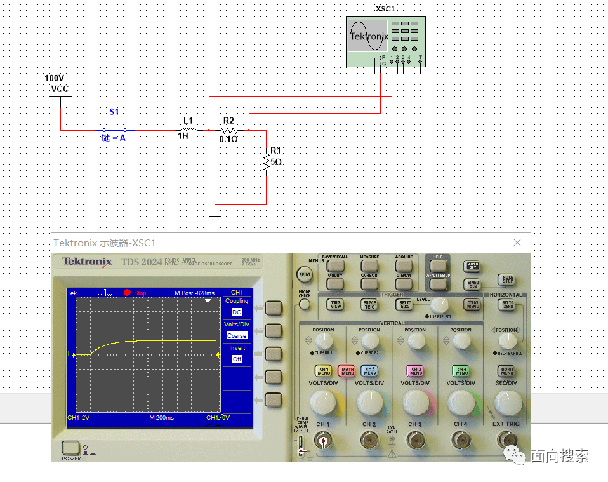Click the trigger LEVEL knob
Viewport: 608px width, 482px height.
tap(439, 305)
